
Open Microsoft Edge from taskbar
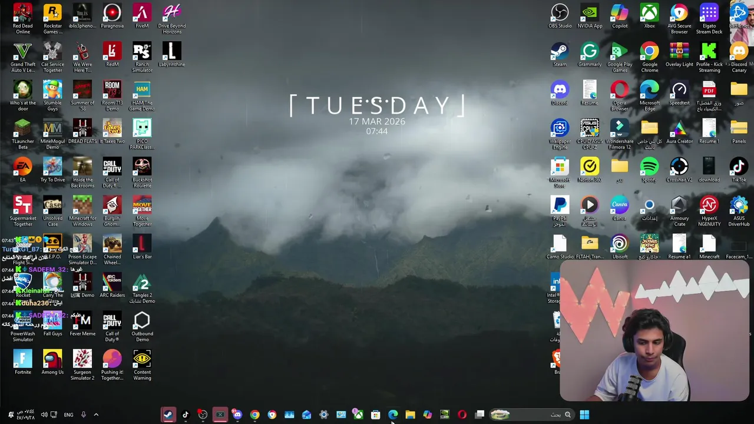(393, 415)
